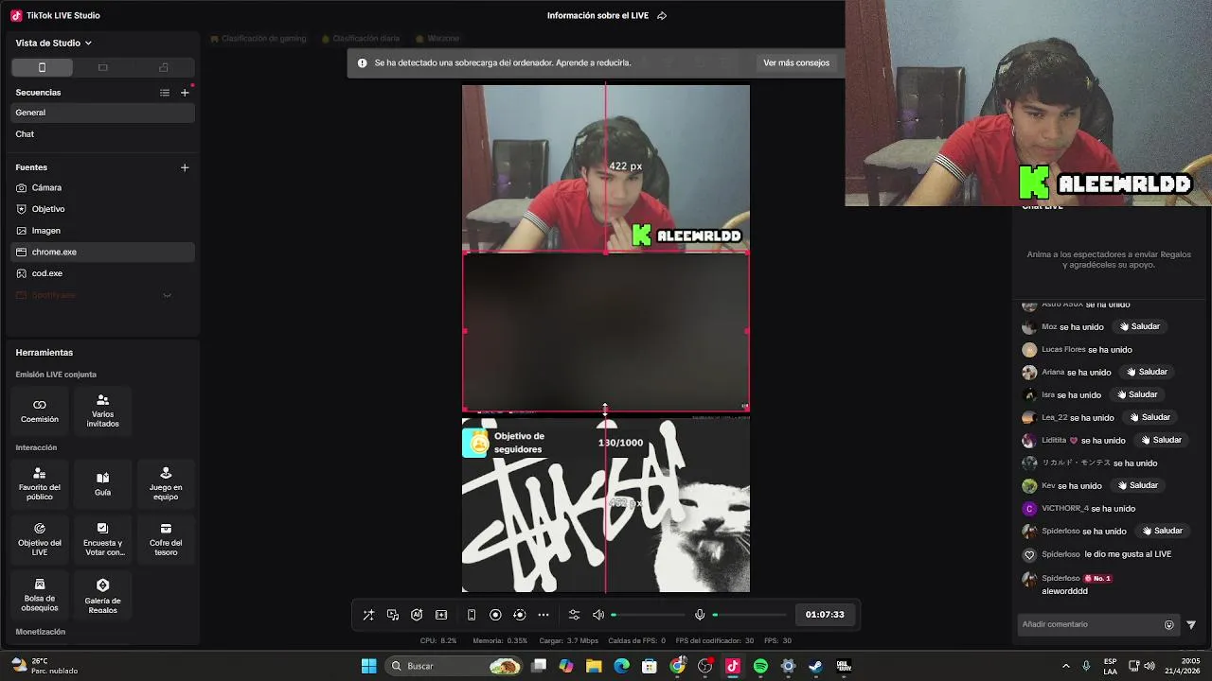
Task: Select the Objetivo source
Action: (x=102, y=209)
